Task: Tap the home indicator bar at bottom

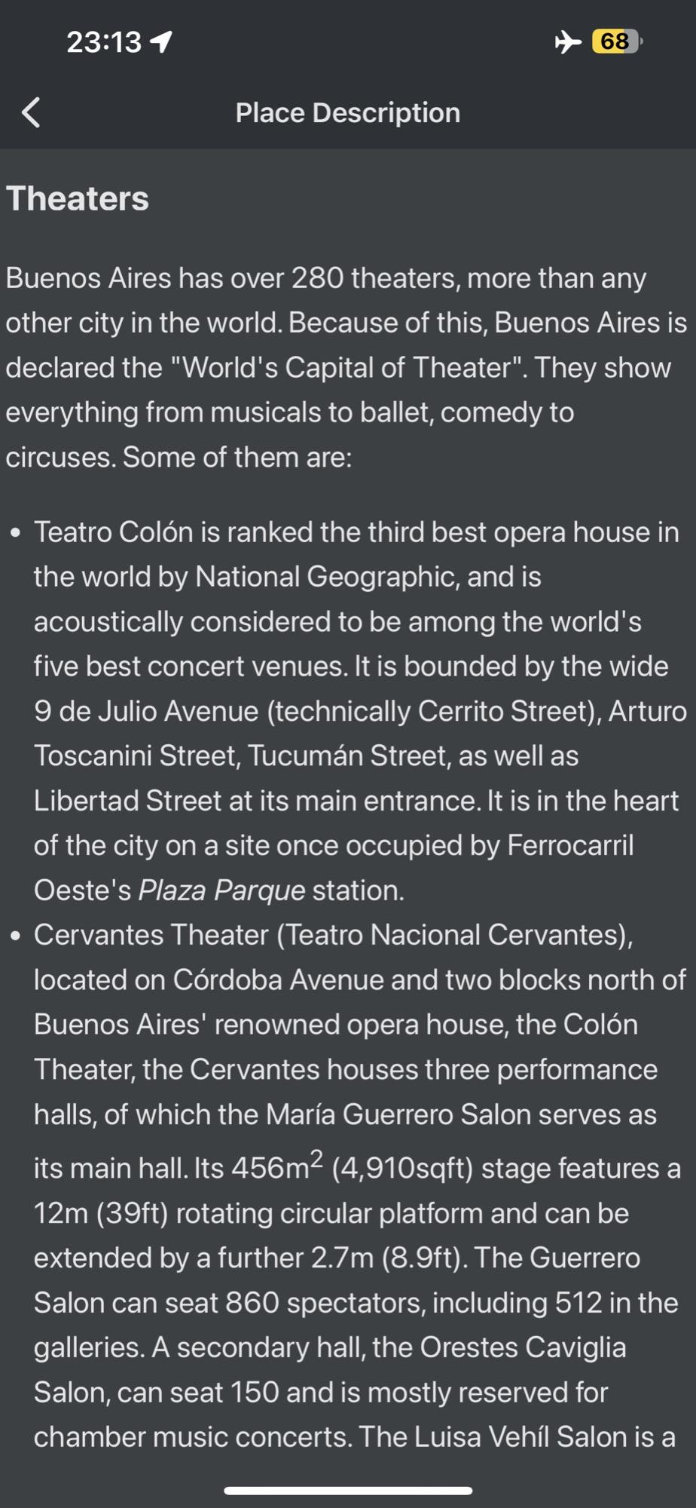Action: (x=348, y=1491)
